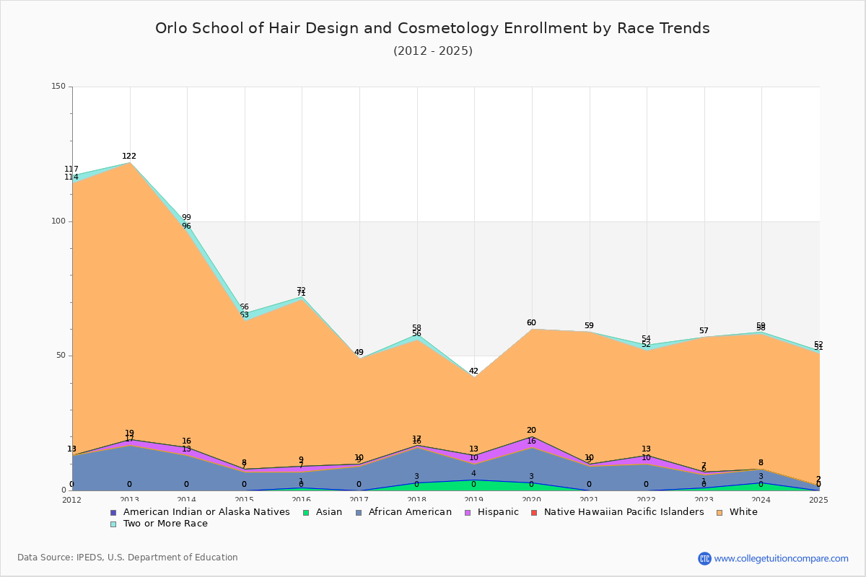This screenshot has height=577, width=866.
Task: Click the CTC logo icon
Action: click(704, 558)
